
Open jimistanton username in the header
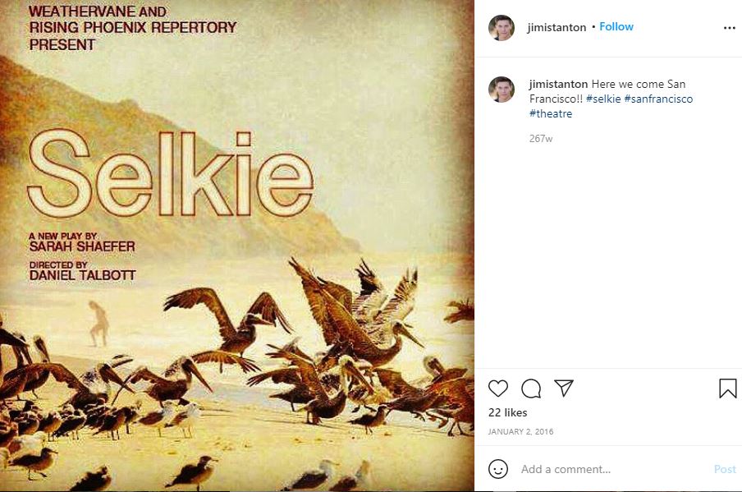(x=557, y=27)
